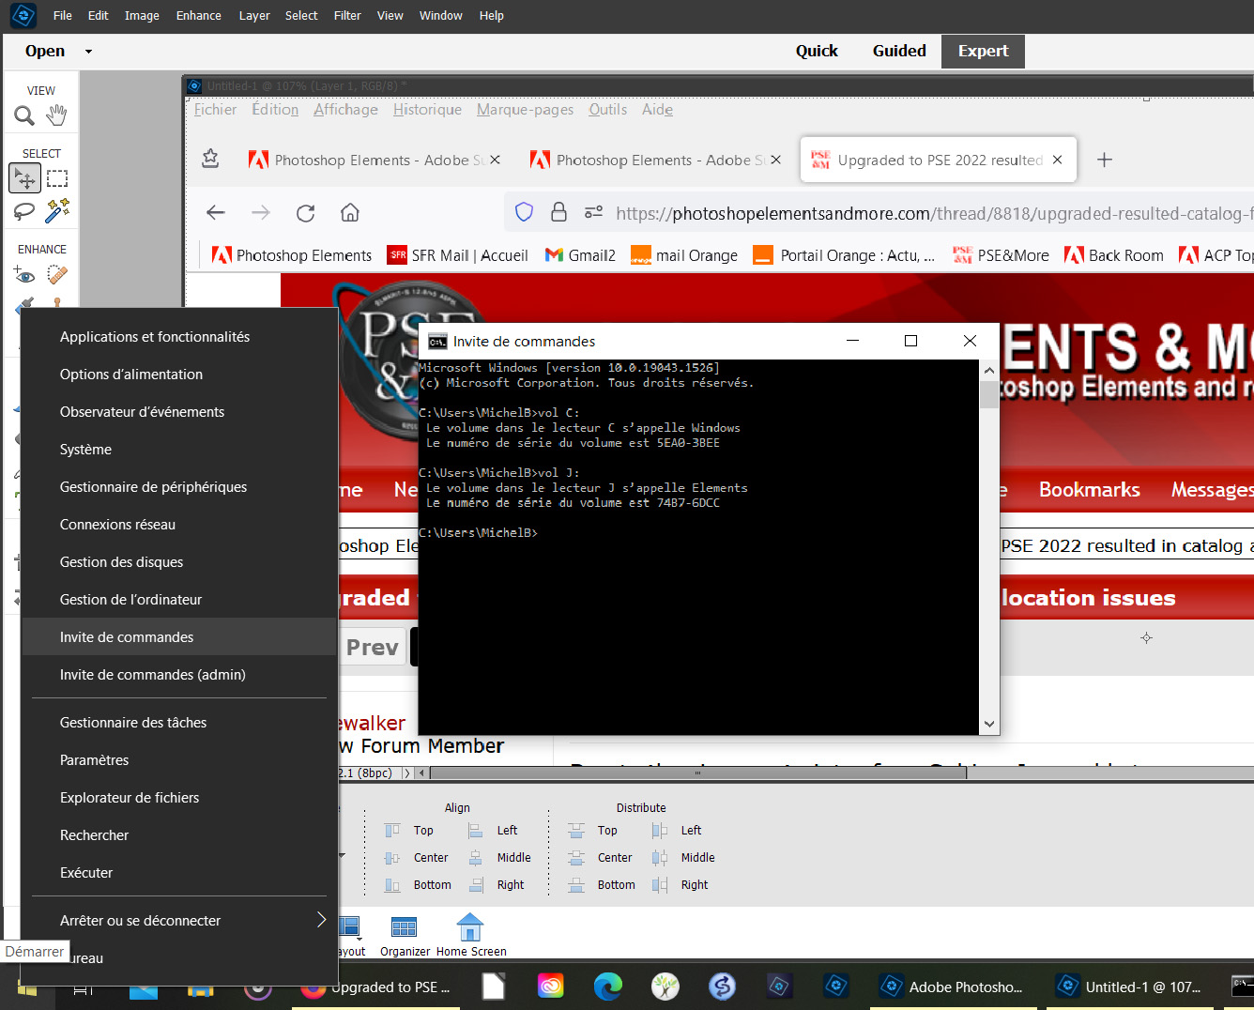Image resolution: width=1254 pixels, height=1010 pixels.
Task: Select the Magic Wand selection tool
Action: click(x=57, y=210)
